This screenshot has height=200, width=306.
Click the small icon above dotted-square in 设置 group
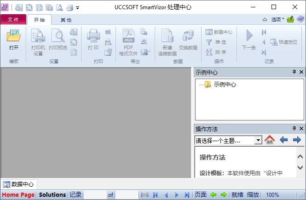(74, 32)
